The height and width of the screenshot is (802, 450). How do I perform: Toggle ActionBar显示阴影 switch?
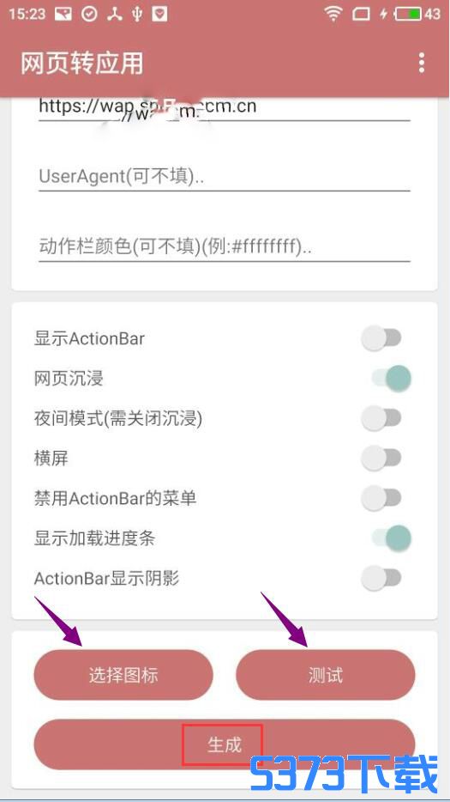click(x=381, y=578)
